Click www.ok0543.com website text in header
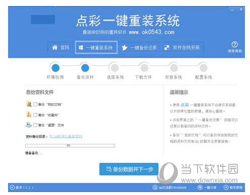Screen dimensions: 250x195 click(152, 32)
